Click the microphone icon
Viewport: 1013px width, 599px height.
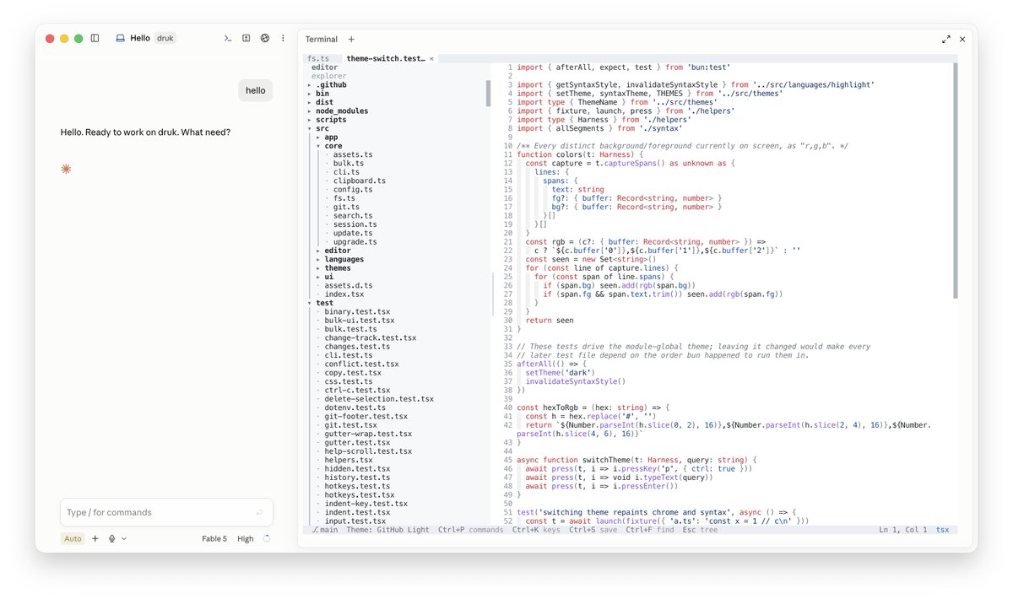[111, 538]
